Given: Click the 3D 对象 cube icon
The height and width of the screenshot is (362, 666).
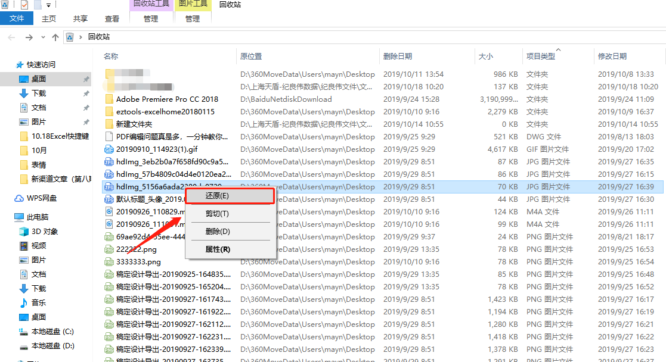Looking at the screenshot, I should click(24, 231).
